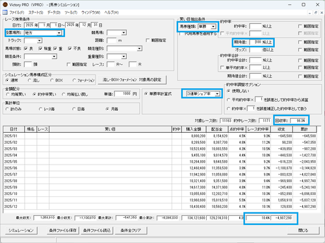Image resolution: width=325 pixels, height=243 pixels.
Task: Select the 流し radio button
Action: pyautogui.click(x=29, y=80)
